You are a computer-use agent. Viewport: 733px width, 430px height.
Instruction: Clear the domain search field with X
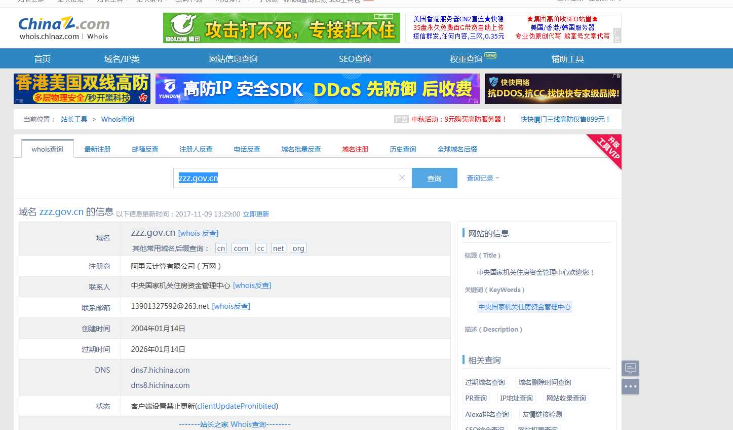pyautogui.click(x=402, y=177)
